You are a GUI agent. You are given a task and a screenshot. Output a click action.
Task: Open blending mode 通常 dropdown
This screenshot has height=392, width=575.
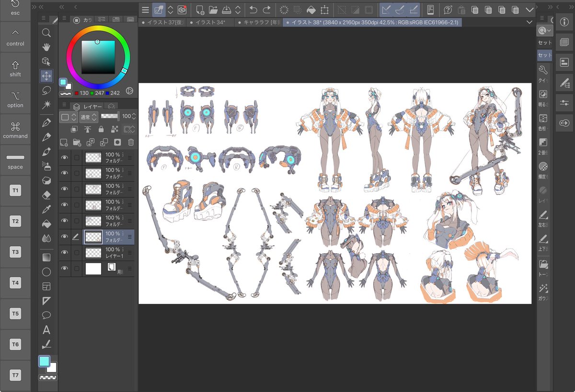89,116
